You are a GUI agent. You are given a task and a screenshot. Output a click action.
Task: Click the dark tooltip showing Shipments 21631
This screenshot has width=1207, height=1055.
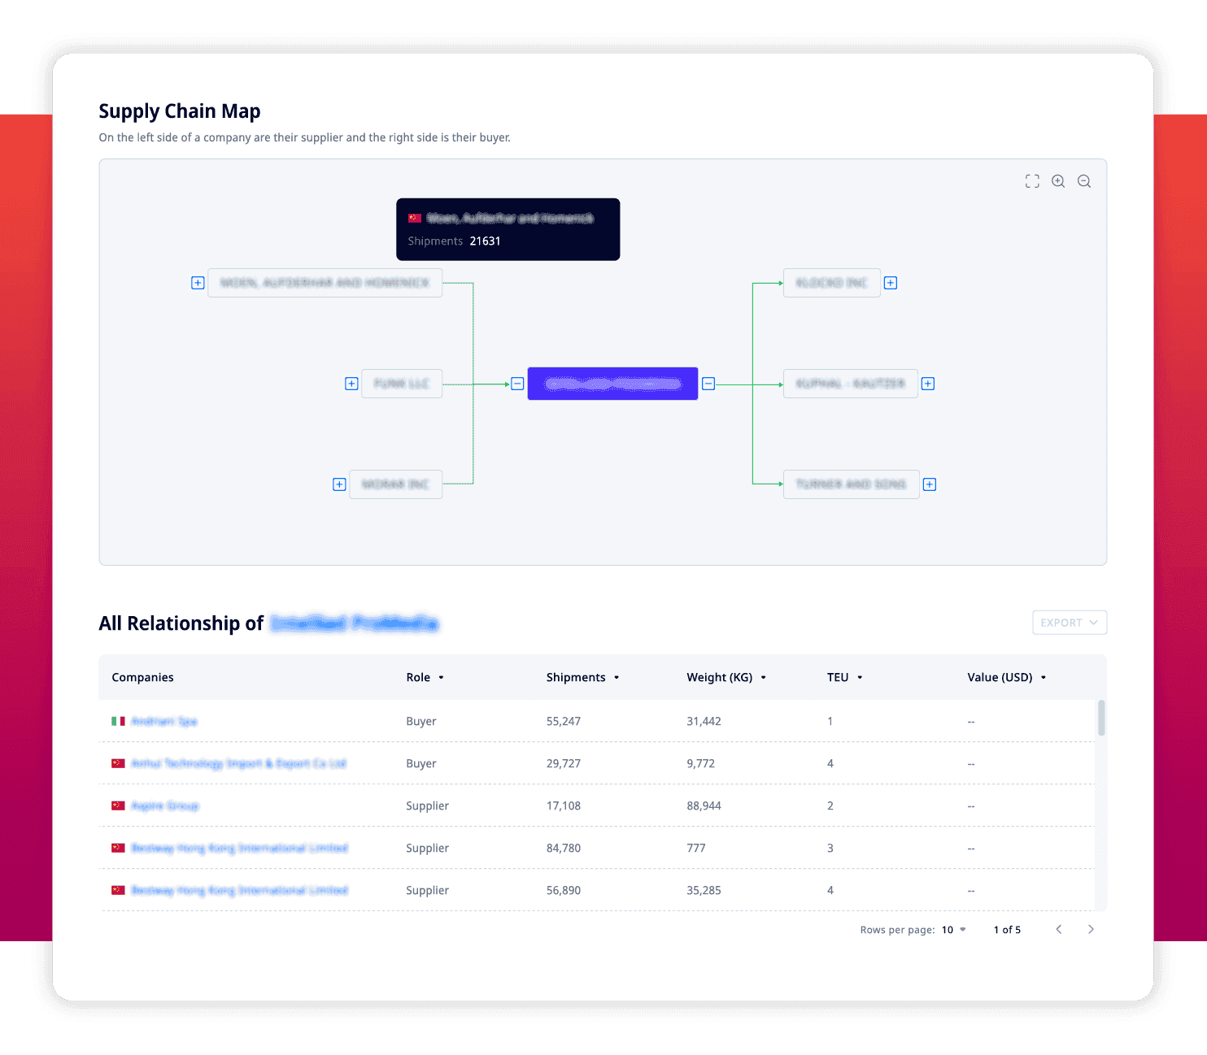508,229
